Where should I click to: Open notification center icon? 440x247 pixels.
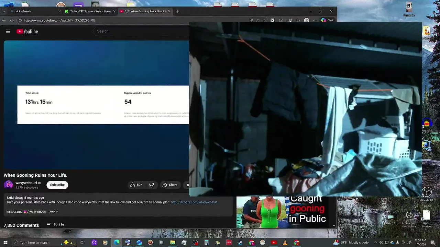point(434,243)
